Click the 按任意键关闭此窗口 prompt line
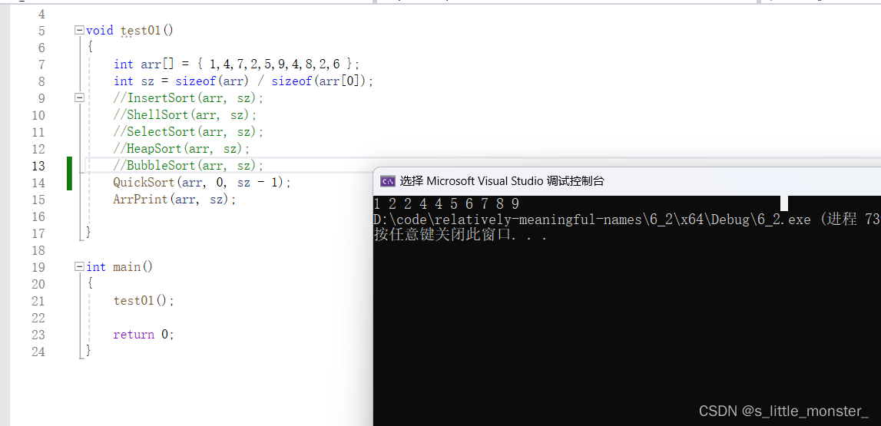The image size is (881, 426). coord(461,235)
